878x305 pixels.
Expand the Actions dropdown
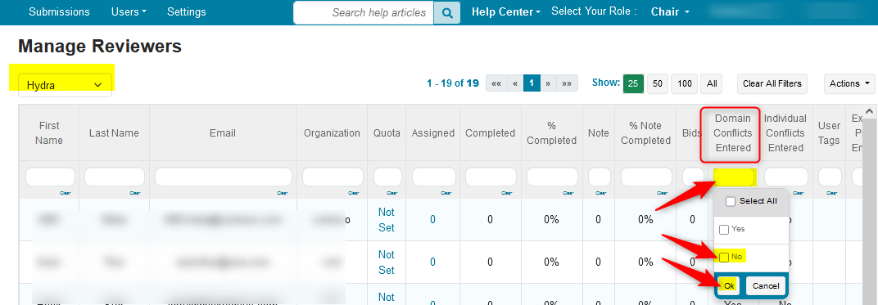[x=849, y=83]
